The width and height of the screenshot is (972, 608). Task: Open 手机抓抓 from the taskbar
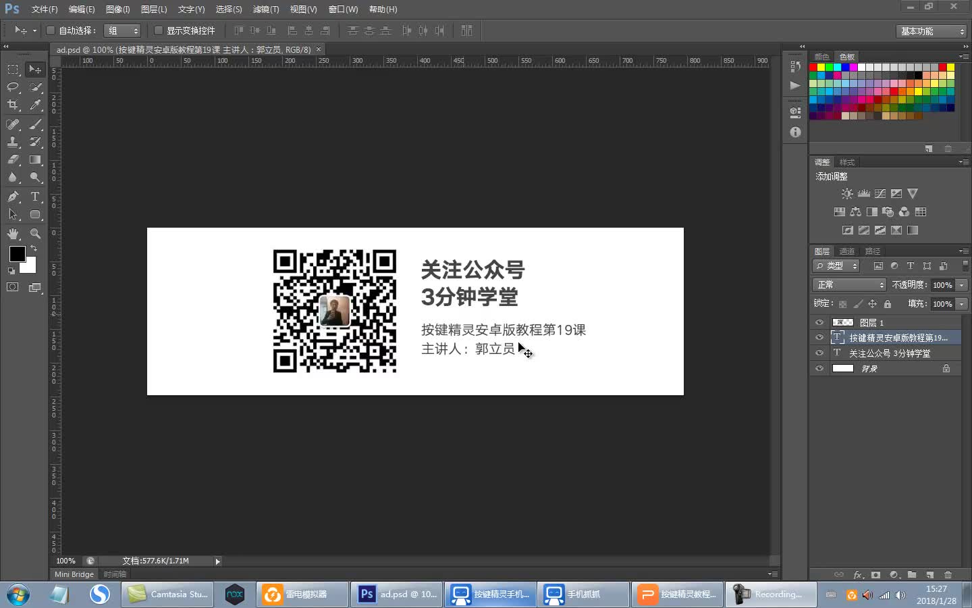(x=585, y=594)
